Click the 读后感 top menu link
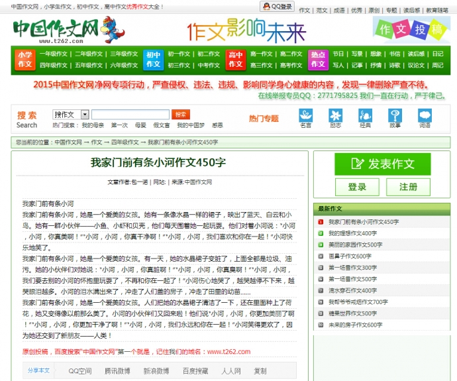Screen dimensions: 457x381 pyautogui.click(x=411, y=11)
